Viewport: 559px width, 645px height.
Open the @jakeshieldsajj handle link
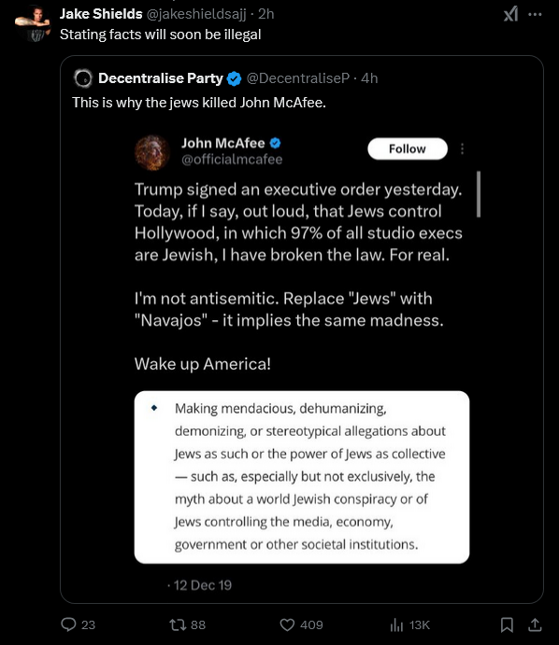(196, 14)
